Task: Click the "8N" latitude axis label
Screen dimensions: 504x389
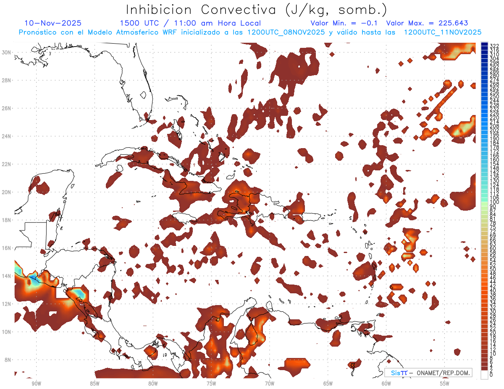Action: click(8, 360)
